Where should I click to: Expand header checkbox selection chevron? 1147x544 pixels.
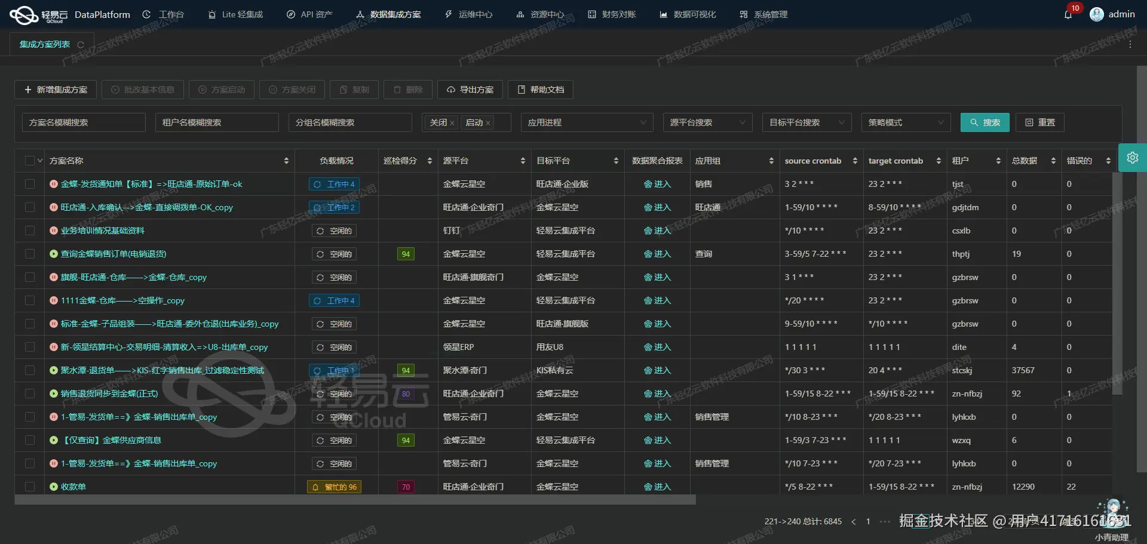coord(40,161)
